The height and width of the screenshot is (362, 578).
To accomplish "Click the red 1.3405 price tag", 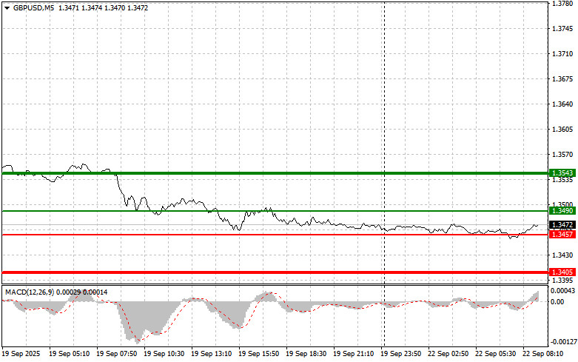I will [562, 272].
